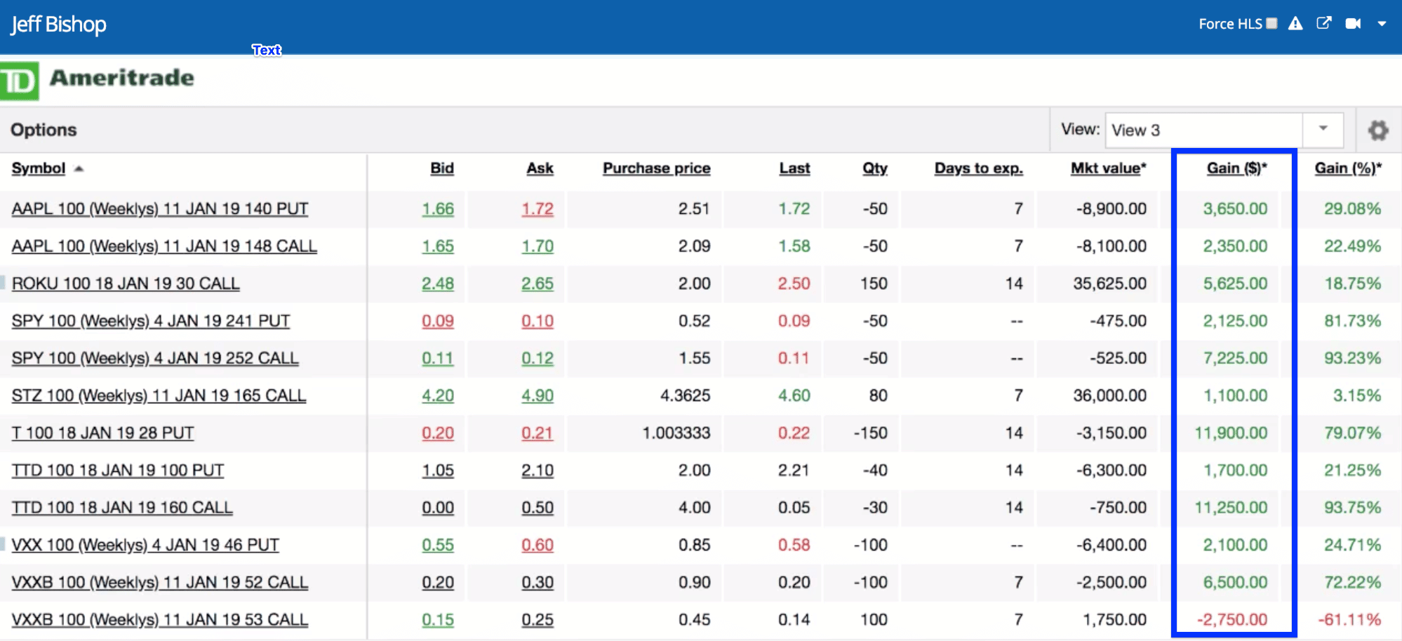This screenshot has width=1402, height=641.
Task: Sort table by Gain ($) column
Action: (1236, 168)
